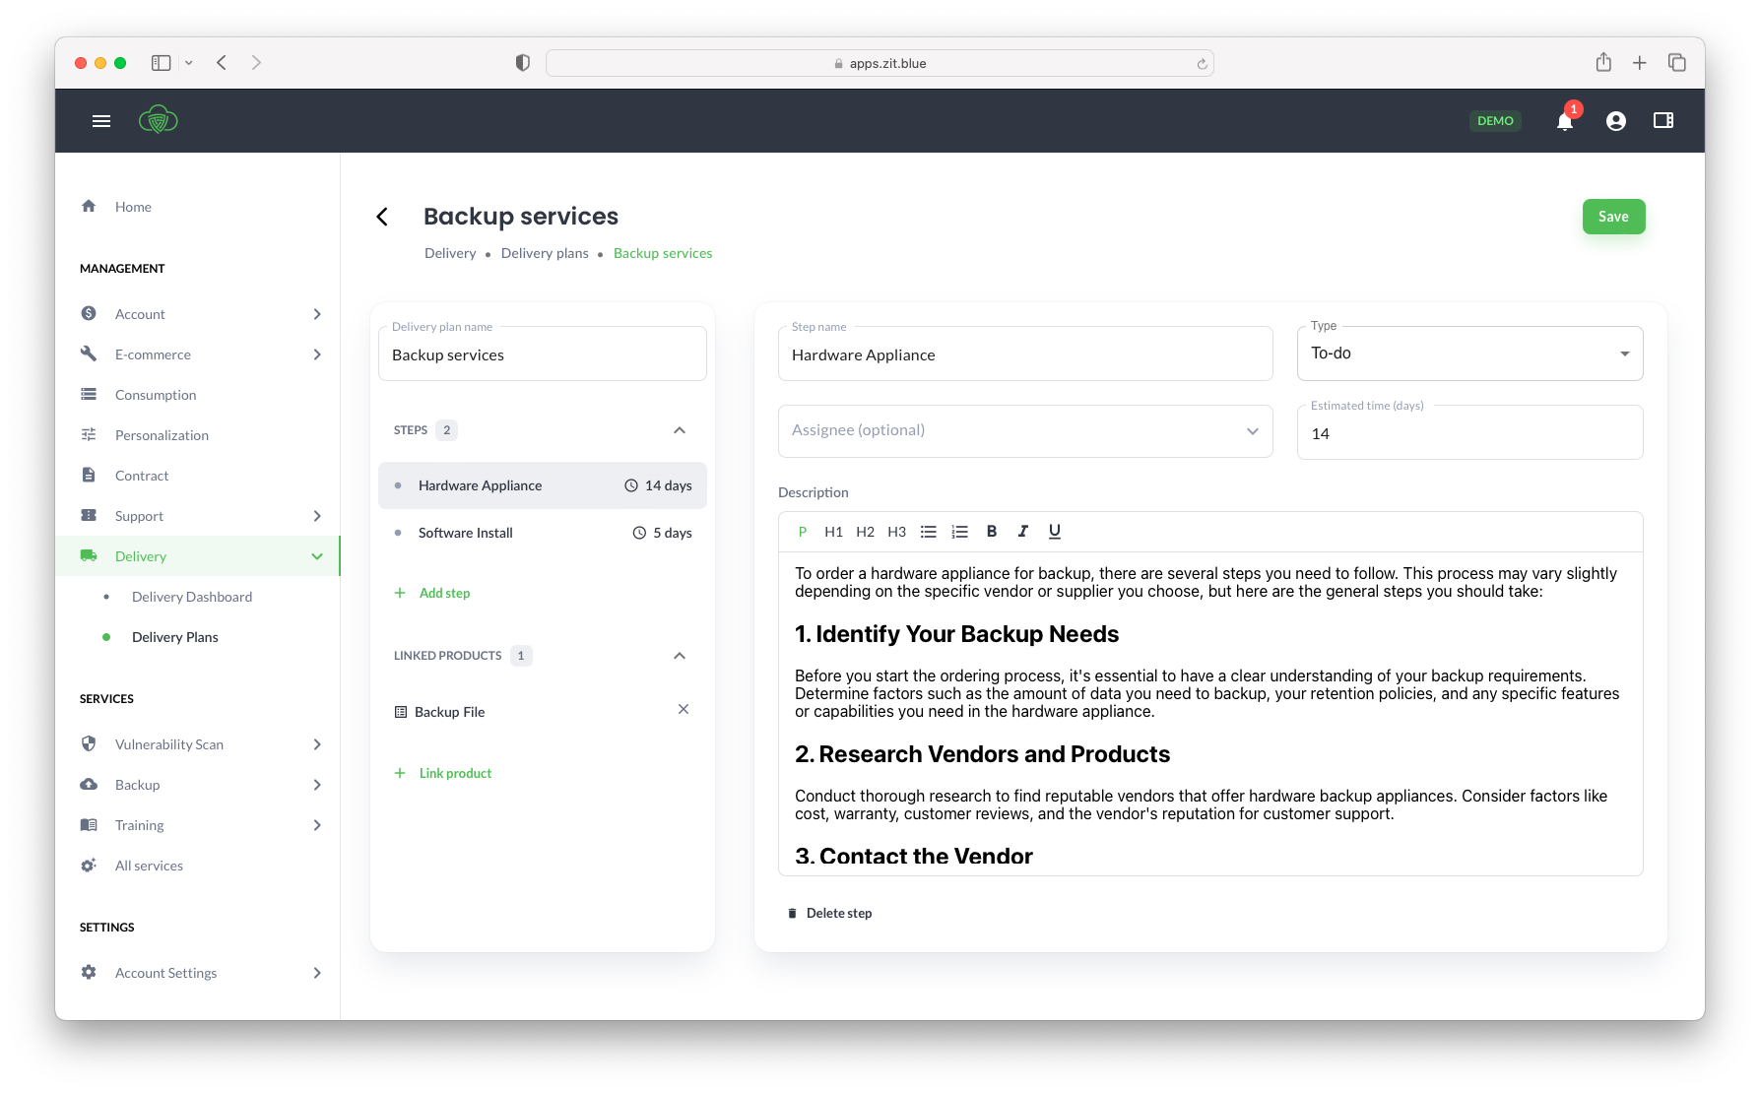Screen dimensions: 1760x1093
Task: Open the hamburger menu in the header
Action: (101, 121)
